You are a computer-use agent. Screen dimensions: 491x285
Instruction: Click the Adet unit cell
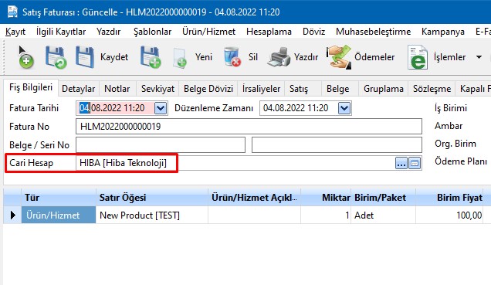click(x=383, y=215)
